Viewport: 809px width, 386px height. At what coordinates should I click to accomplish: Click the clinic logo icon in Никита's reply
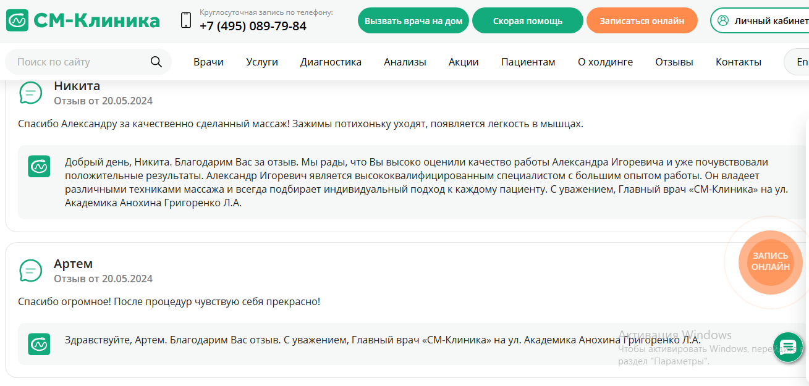point(39,167)
